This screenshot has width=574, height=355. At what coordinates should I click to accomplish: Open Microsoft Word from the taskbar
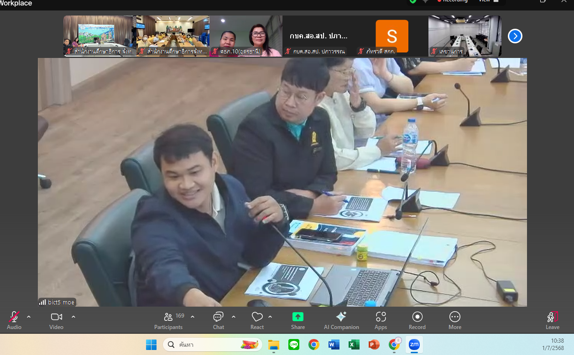pos(334,345)
